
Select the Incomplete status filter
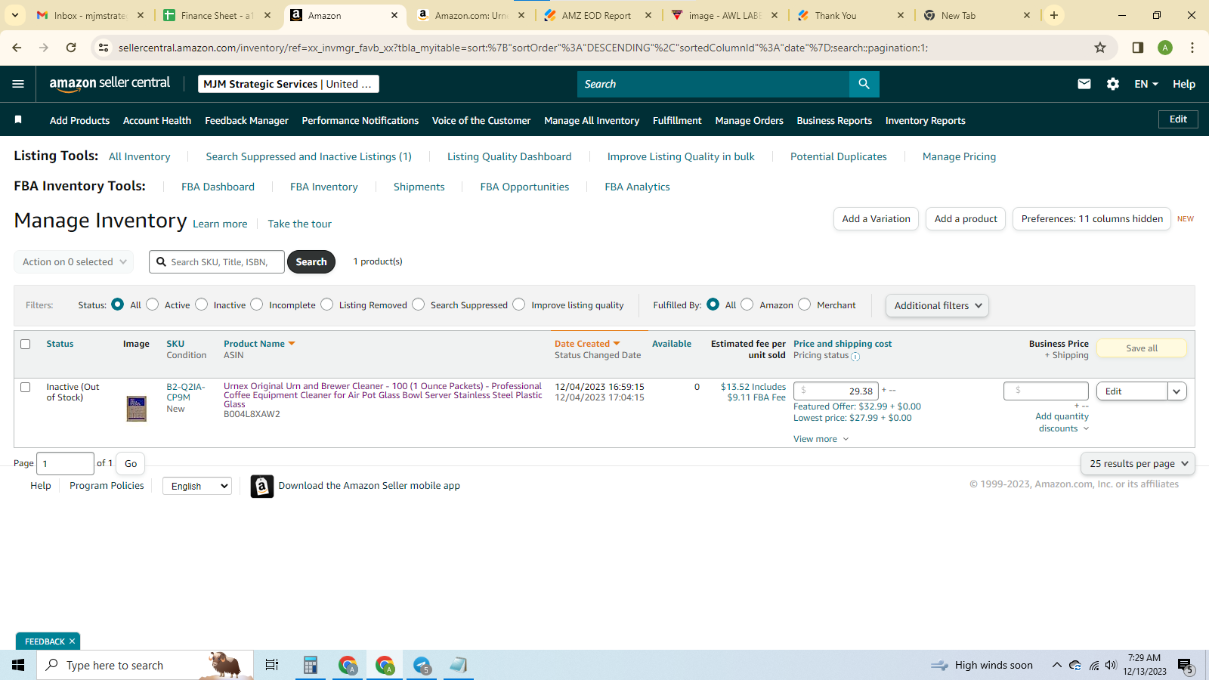257,304
